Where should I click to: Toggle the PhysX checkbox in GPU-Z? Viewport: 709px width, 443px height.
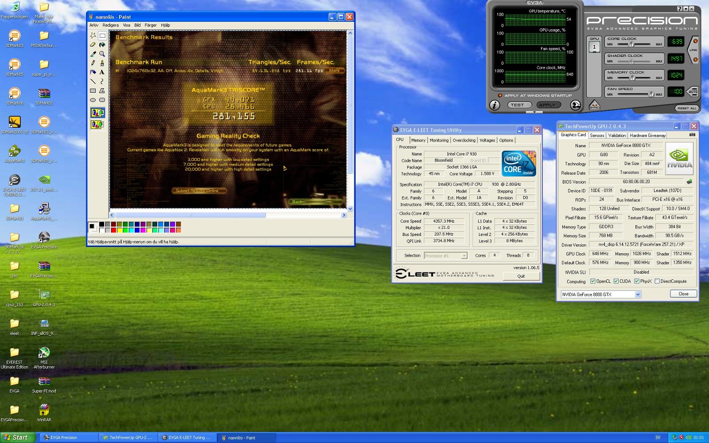pyautogui.click(x=637, y=281)
